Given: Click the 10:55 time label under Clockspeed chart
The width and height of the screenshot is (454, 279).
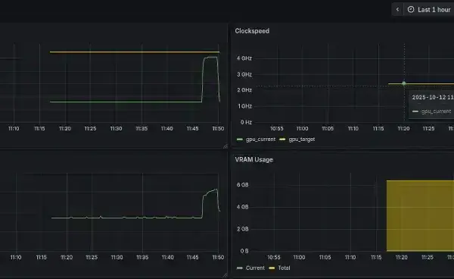Looking at the screenshot, I should coord(277,128).
